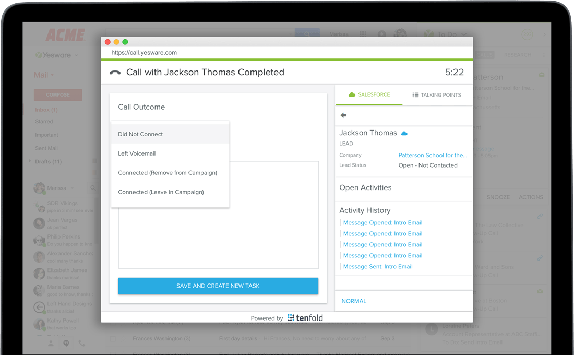Expand the Drafts (11) folder arrow
Image resolution: width=574 pixels, height=355 pixels.
point(30,161)
